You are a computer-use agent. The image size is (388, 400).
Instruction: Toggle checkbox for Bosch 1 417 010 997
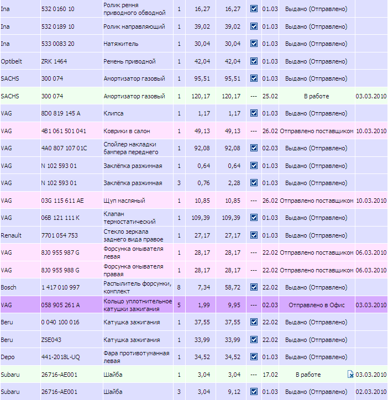pyautogui.click(x=254, y=287)
